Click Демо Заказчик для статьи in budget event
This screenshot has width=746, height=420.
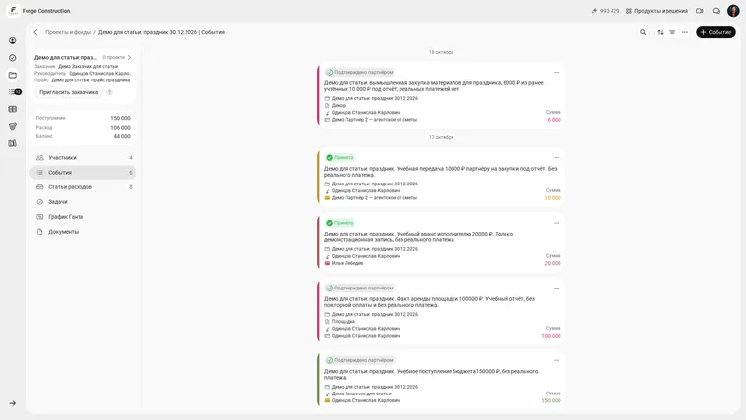pyautogui.click(x=361, y=394)
